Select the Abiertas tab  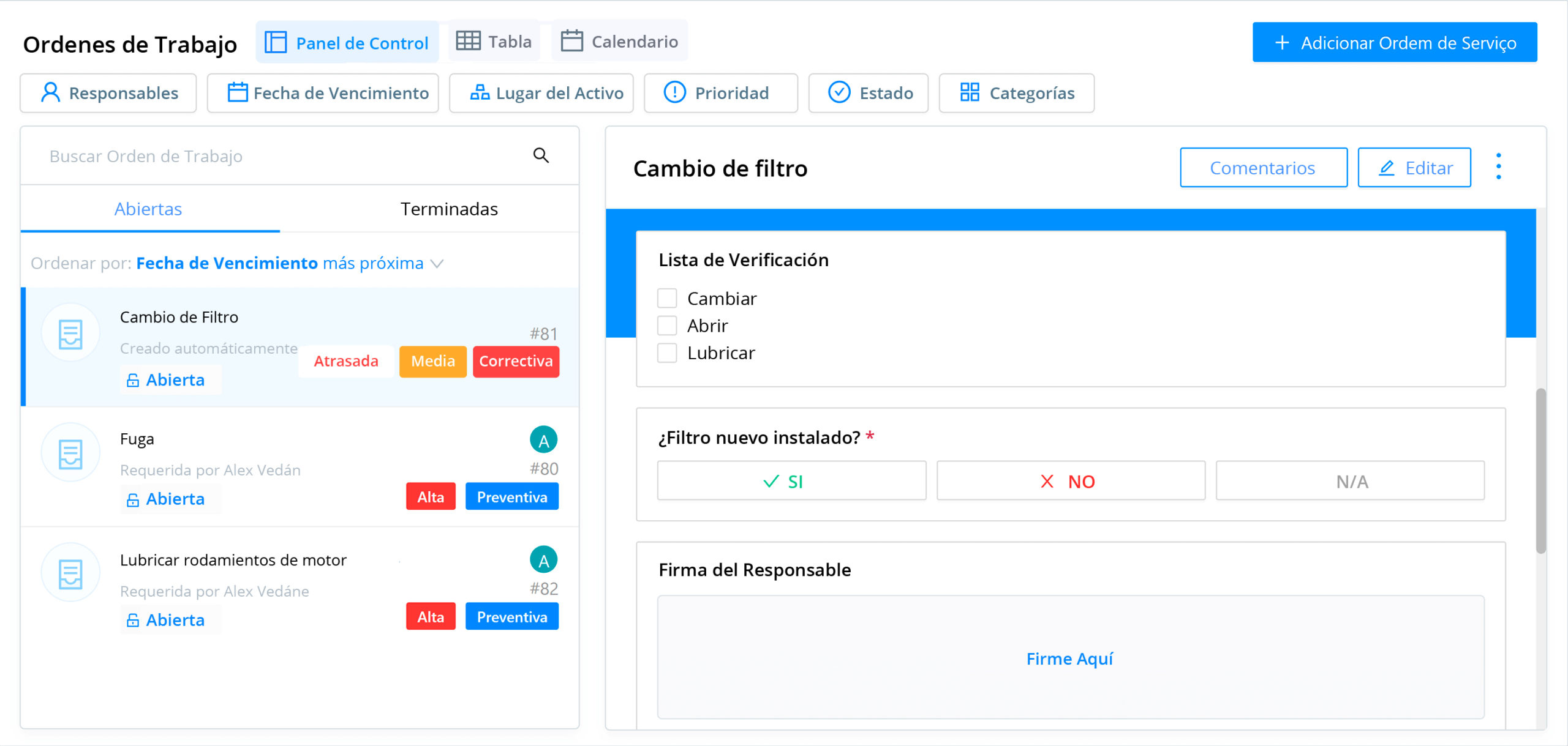149,209
